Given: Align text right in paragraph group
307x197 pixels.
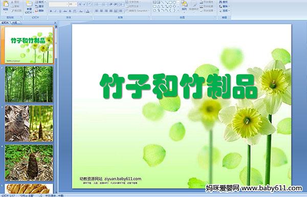Looking at the screenshot, I should 106,11.
